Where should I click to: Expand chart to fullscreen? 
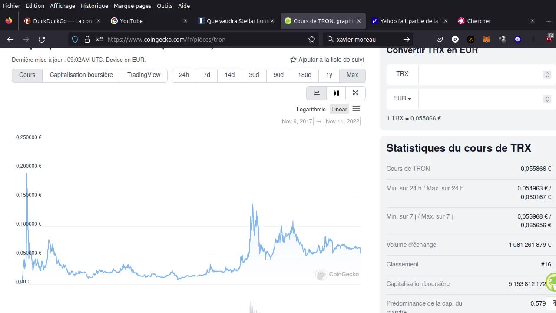(355, 93)
